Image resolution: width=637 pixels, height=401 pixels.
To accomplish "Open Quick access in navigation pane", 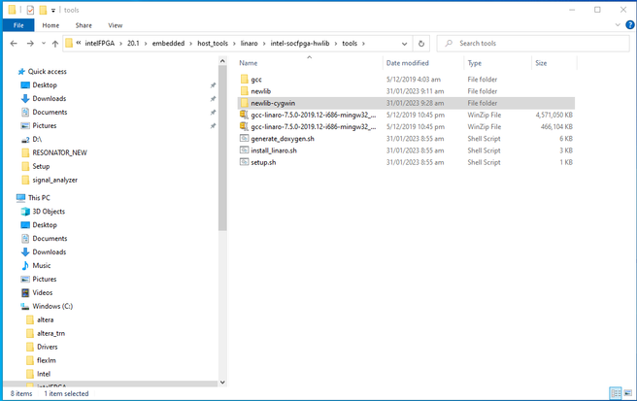I will click(x=48, y=72).
